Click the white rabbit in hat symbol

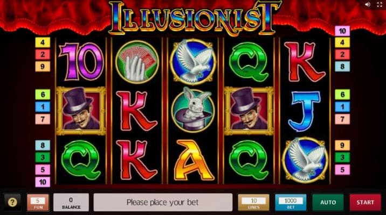point(193,110)
